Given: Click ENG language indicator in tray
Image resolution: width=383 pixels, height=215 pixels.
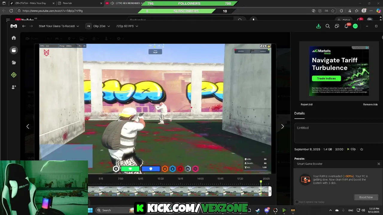Looking at the screenshot, I should tap(351, 210).
